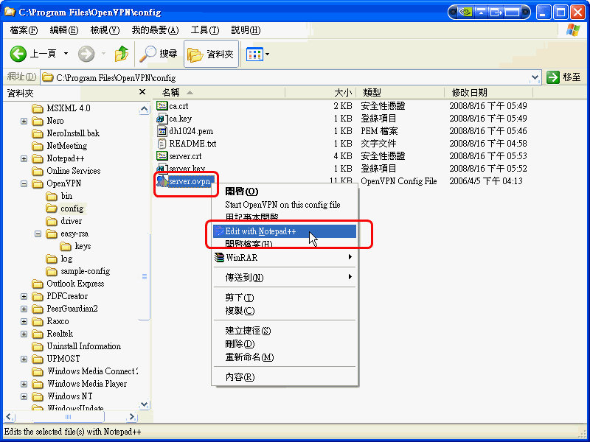Open the 工具(T) Tools menu
Screen dimensions: 590x442
(205, 30)
